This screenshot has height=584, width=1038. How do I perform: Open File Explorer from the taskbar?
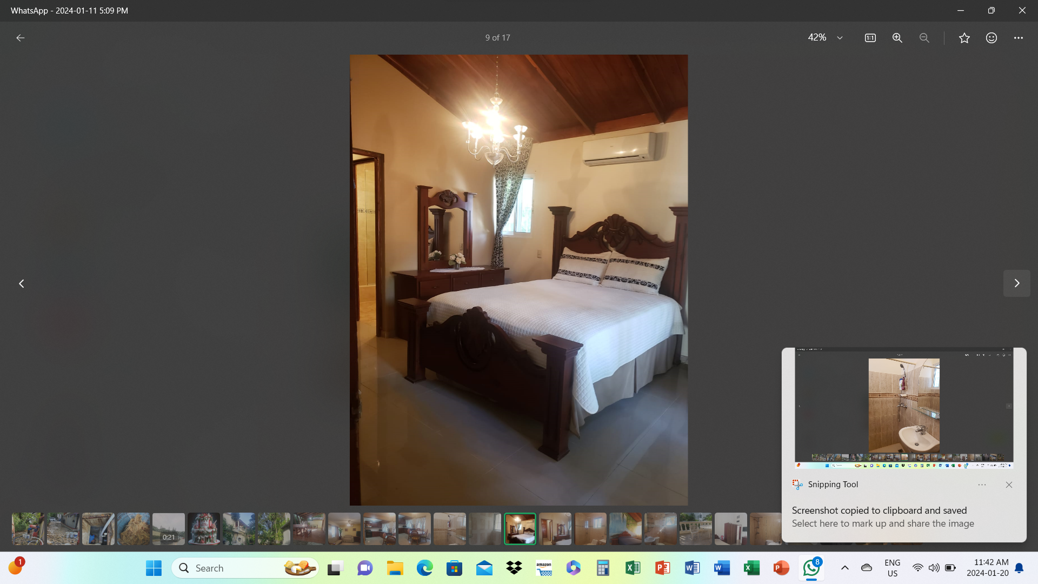click(395, 568)
